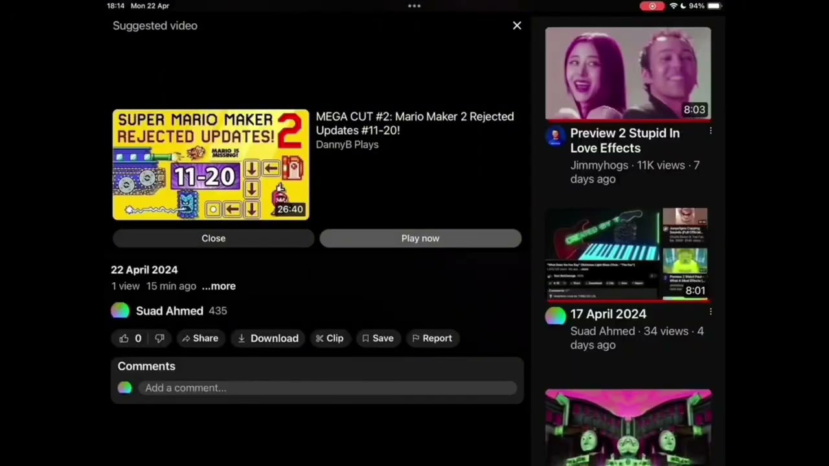Click the 22 April 2024 video title
The width and height of the screenshot is (829, 466).
144,270
